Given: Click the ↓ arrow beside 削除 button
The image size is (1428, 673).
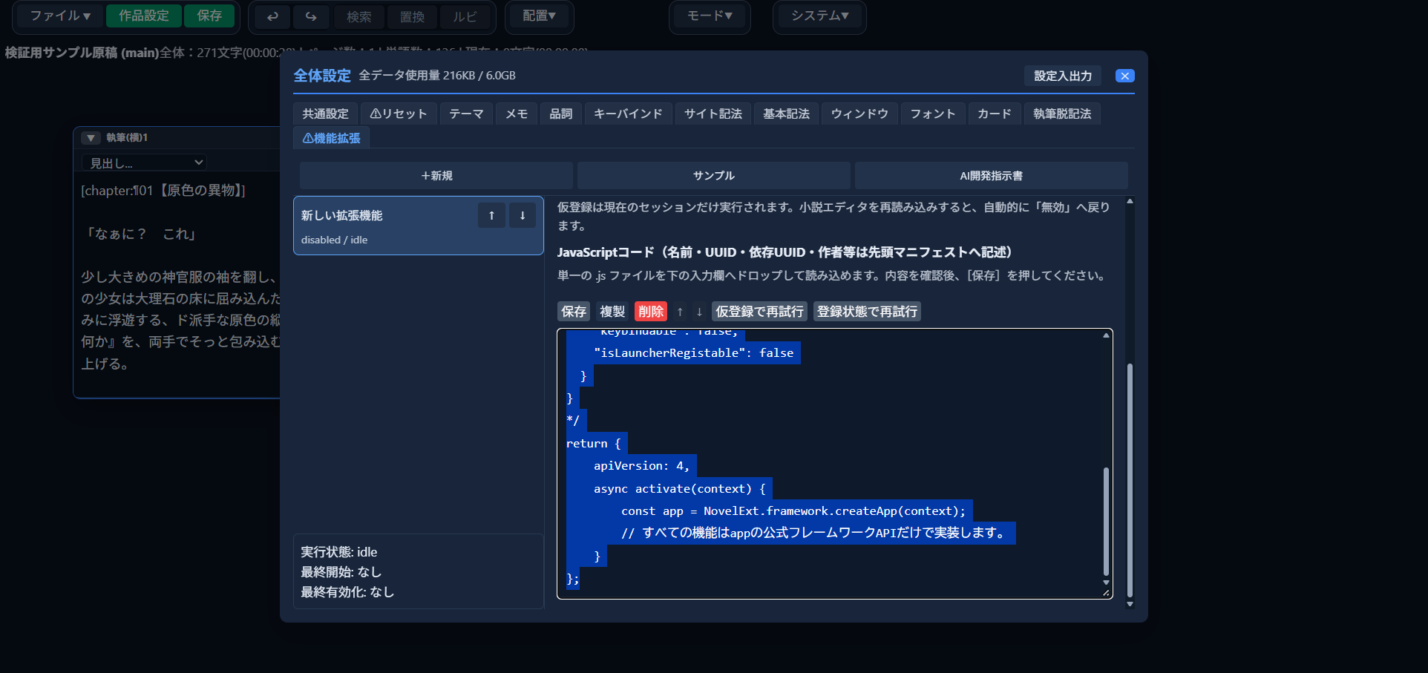Looking at the screenshot, I should click(x=699, y=312).
